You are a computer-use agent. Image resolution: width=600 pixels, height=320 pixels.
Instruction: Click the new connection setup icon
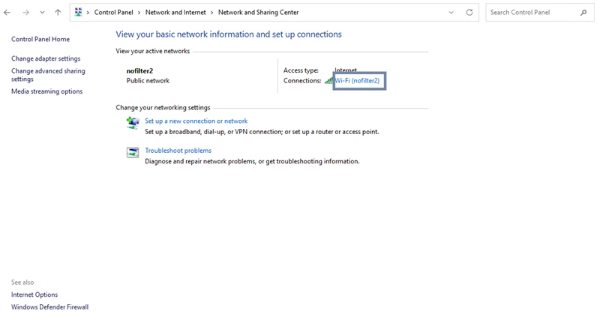(x=133, y=123)
